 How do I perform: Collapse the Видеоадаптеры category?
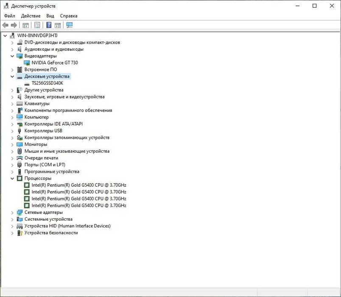(x=12, y=56)
